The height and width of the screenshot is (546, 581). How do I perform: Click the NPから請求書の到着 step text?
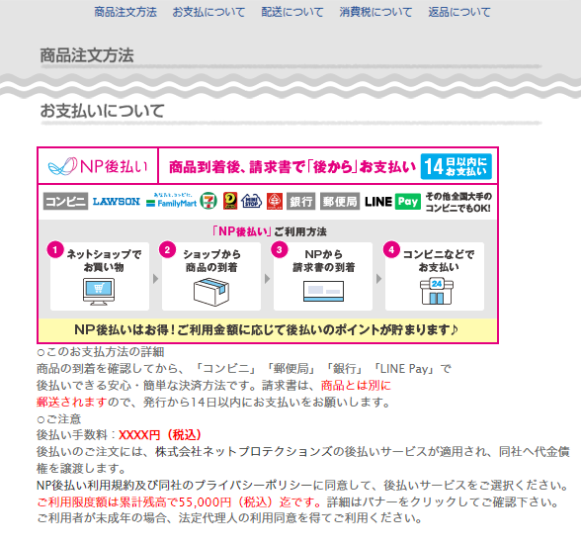pyautogui.click(x=323, y=260)
